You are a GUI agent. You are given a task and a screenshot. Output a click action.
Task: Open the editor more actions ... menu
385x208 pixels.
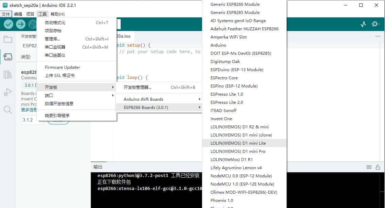[x=378, y=36]
